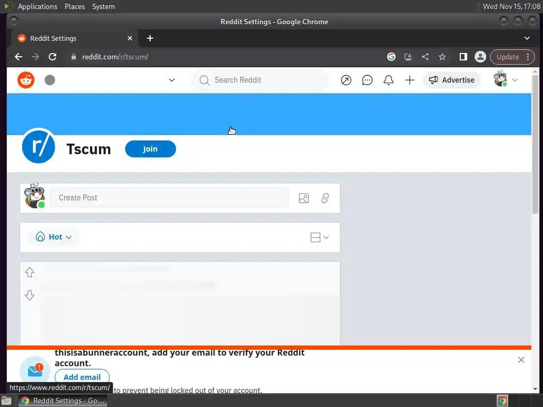Click the Create Post input box
The image size is (543, 407).
click(x=169, y=198)
